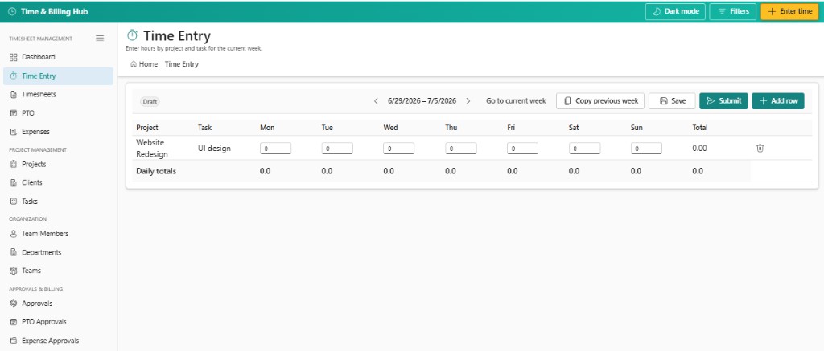Click the Submit button
The height and width of the screenshot is (351, 824).
[x=723, y=101]
